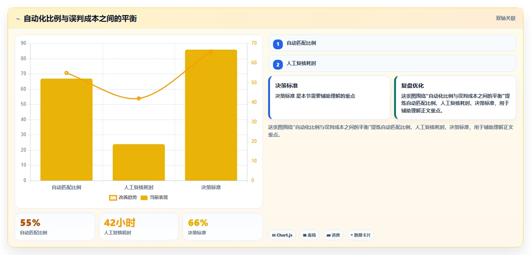
Task: Open the 自动匹配比例 list row
Action: pyautogui.click(x=392, y=43)
